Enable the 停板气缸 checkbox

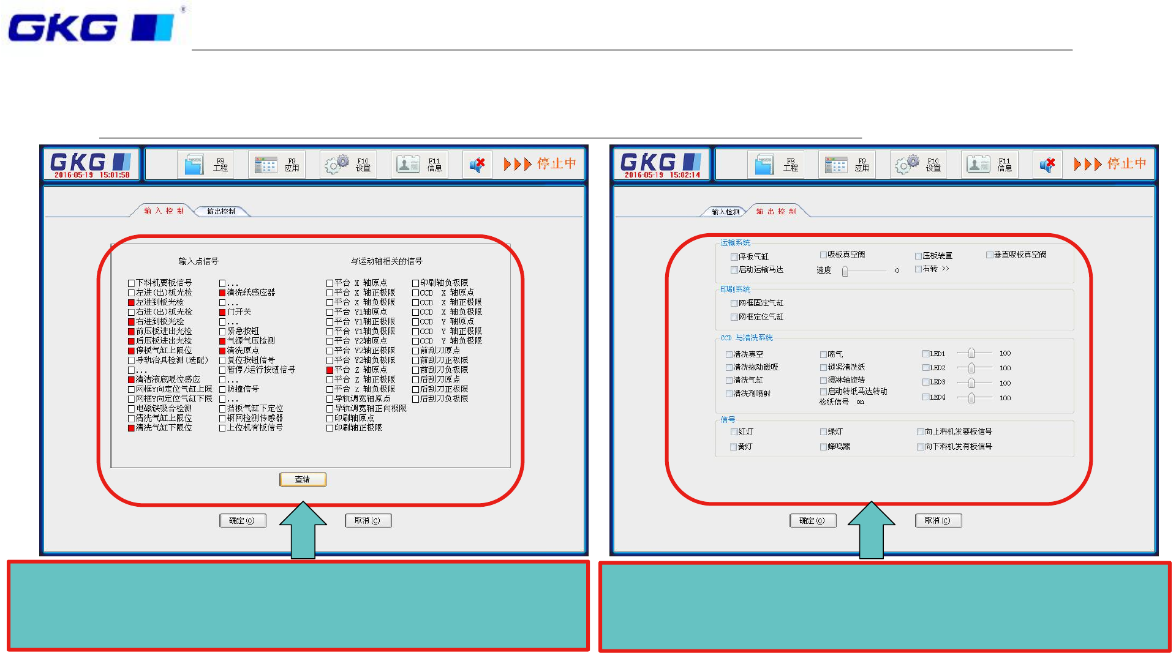[734, 257]
